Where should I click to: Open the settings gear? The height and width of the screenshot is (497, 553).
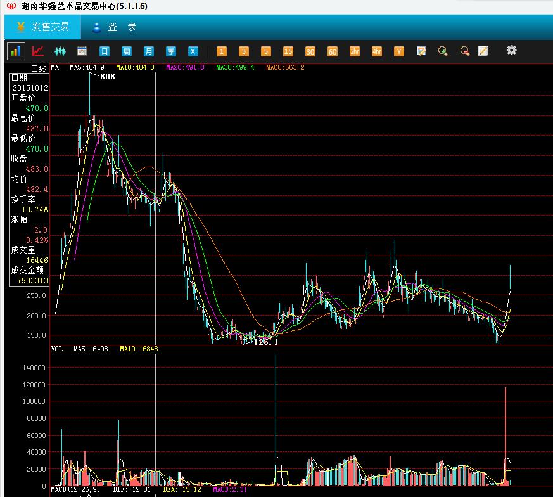click(x=511, y=50)
